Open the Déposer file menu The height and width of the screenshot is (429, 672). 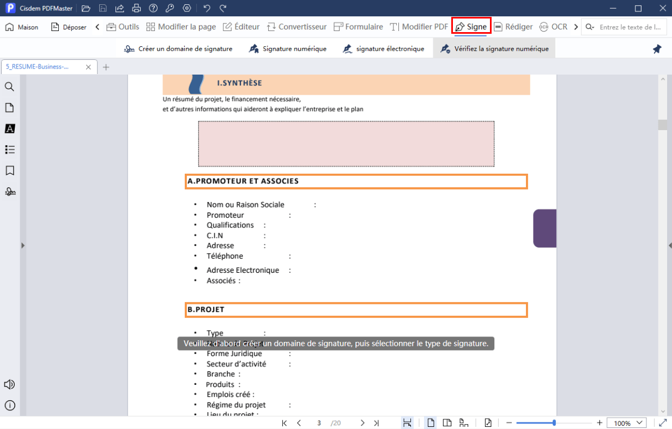[69, 27]
